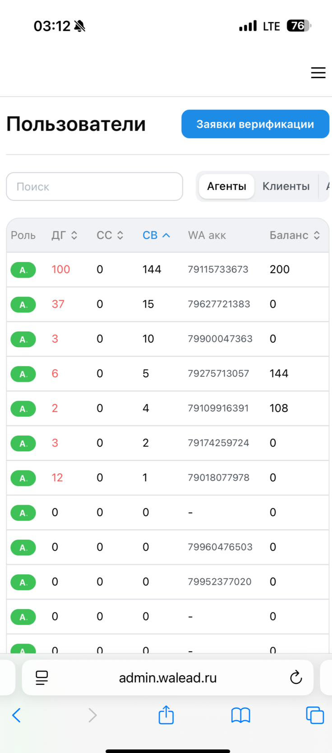The image size is (332, 753).
Task: Go back with Safari back arrow
Action: [17, 715]
